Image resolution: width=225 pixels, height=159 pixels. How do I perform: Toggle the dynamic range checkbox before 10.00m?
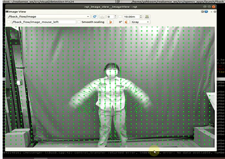coord(120,17)
